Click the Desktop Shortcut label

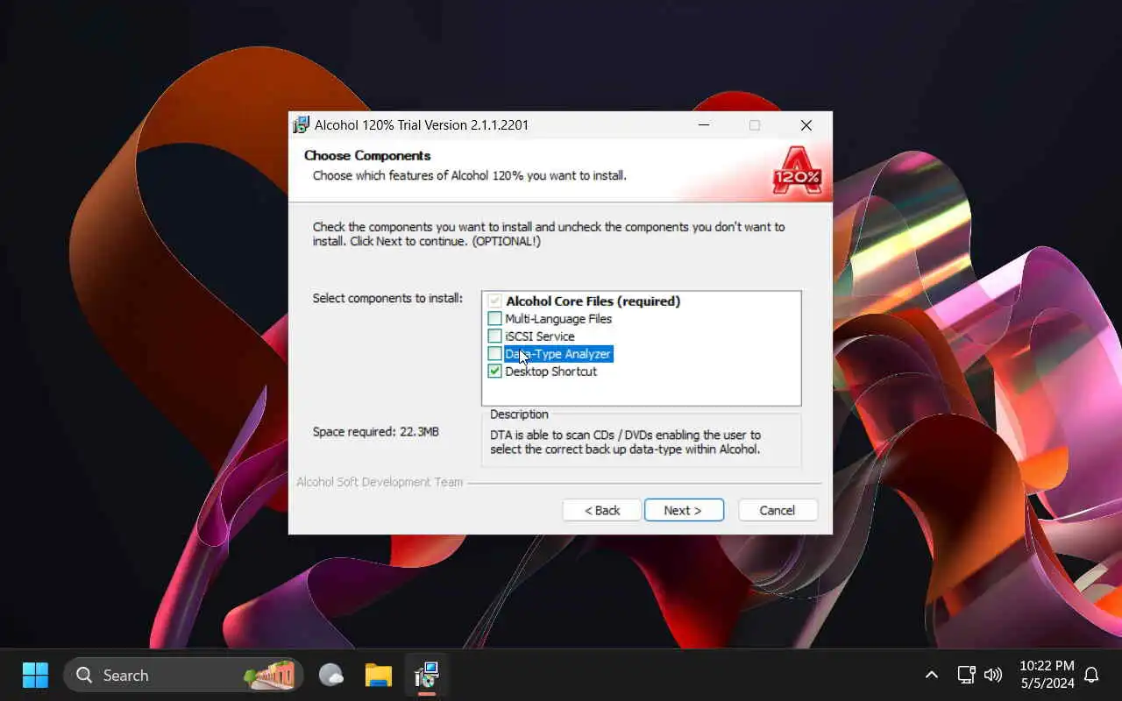coord(550,372)
